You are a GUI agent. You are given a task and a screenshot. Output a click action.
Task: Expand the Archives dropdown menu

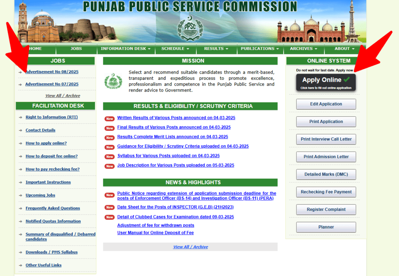(x=304, y=49)
